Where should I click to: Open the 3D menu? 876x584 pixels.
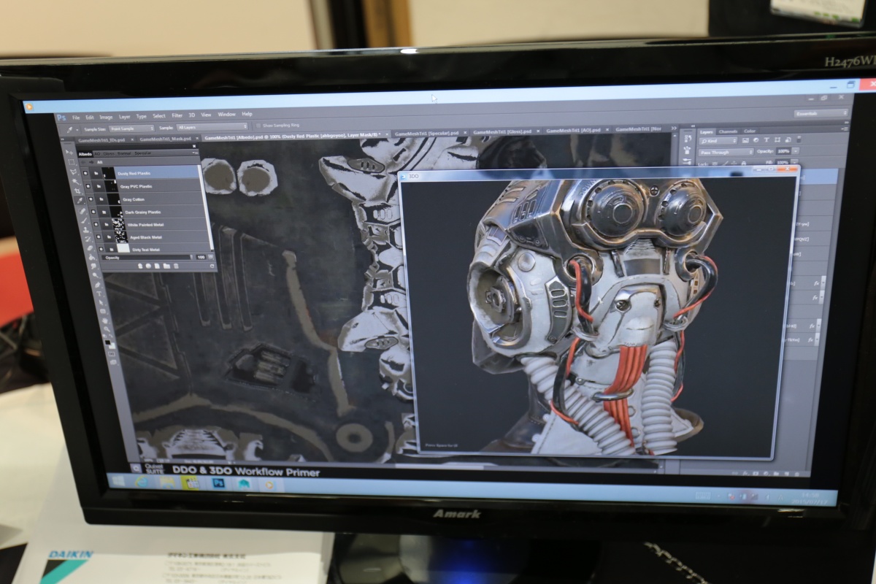192,115
